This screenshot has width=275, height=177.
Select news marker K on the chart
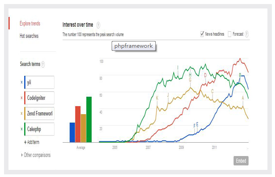click(157, 98)
